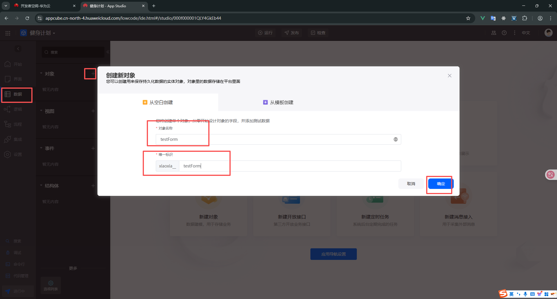Collapse the 对象 tree section
The height and width of the screenshot is (299, 557).
pyautogui.click(x=41, y=74)
